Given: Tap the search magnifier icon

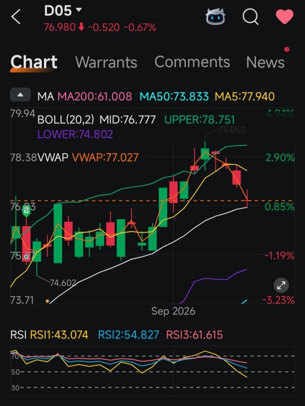Looking at the screenshot, I should 250,17.
